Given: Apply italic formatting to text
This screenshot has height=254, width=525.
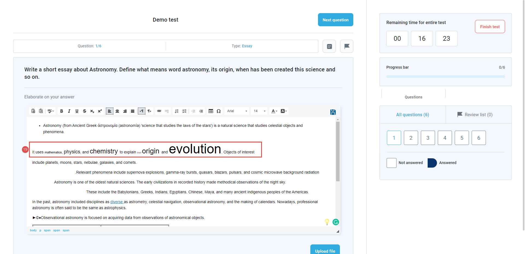Looking at the screenshot, I should pos(69,111).
